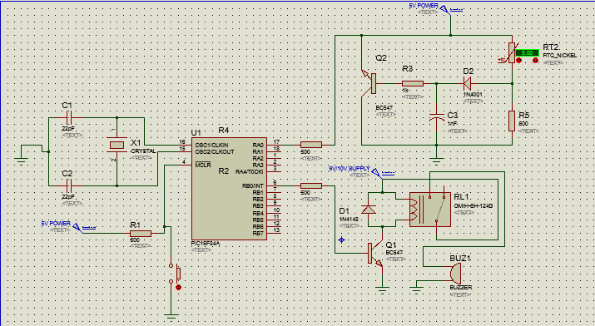Increase RT2 temperature with up arrow
This screenshot has width=595, height=326.
[535, 61]
